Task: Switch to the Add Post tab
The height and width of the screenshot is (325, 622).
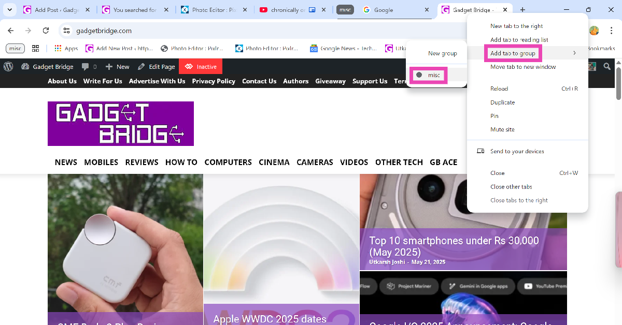Action: coord(56,10)
